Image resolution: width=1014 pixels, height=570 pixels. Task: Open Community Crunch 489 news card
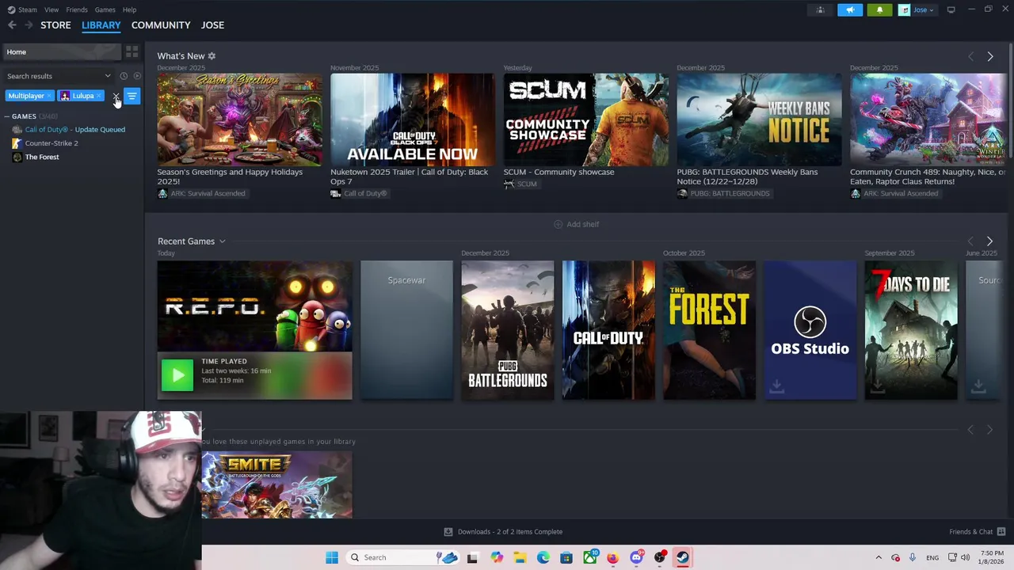928,120
